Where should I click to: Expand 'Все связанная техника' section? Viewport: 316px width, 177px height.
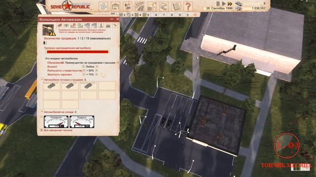click(41, 130)
